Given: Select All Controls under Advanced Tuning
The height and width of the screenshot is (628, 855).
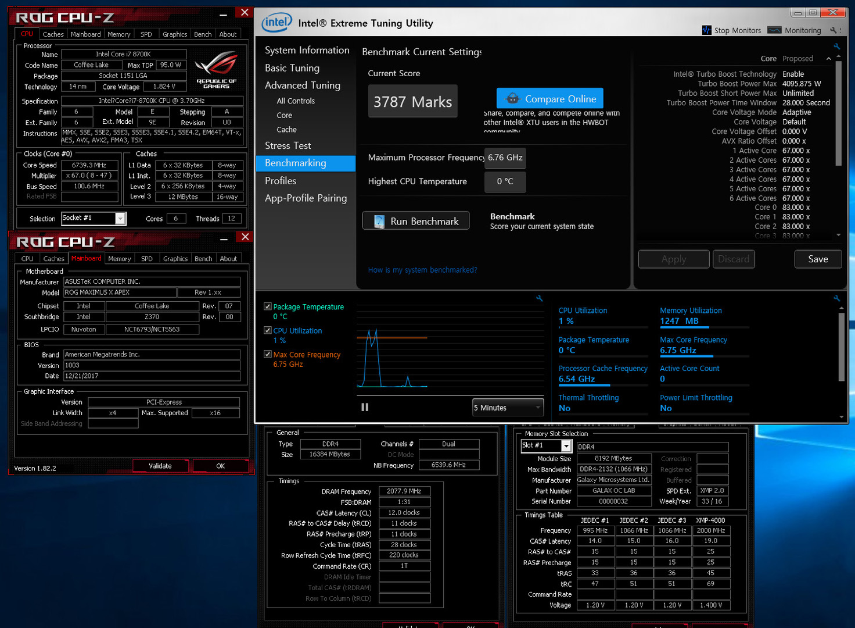Looking at the screenshot, I should click(x=296, y=101).
